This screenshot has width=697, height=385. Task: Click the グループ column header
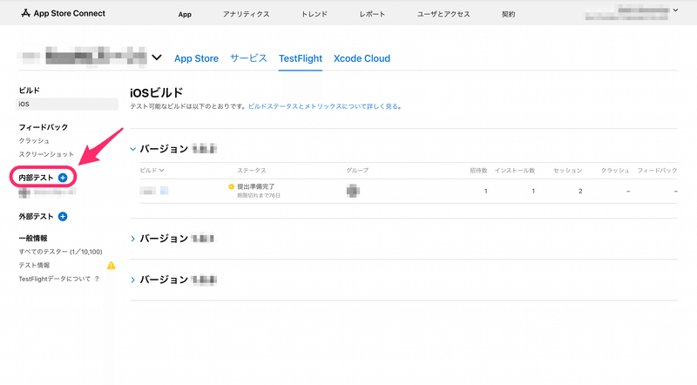pyautogui.click(x=357, y=170)
